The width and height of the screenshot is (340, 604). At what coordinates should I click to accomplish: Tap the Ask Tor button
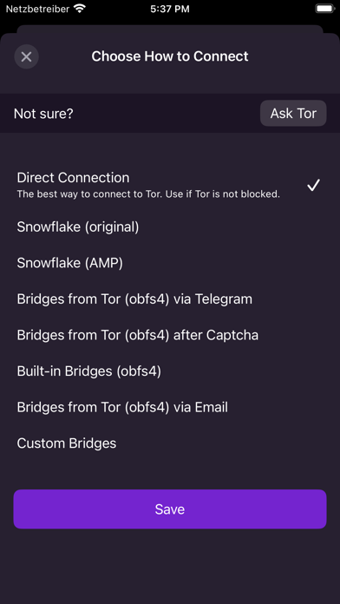pyautogui.click(x=293, y=113)
